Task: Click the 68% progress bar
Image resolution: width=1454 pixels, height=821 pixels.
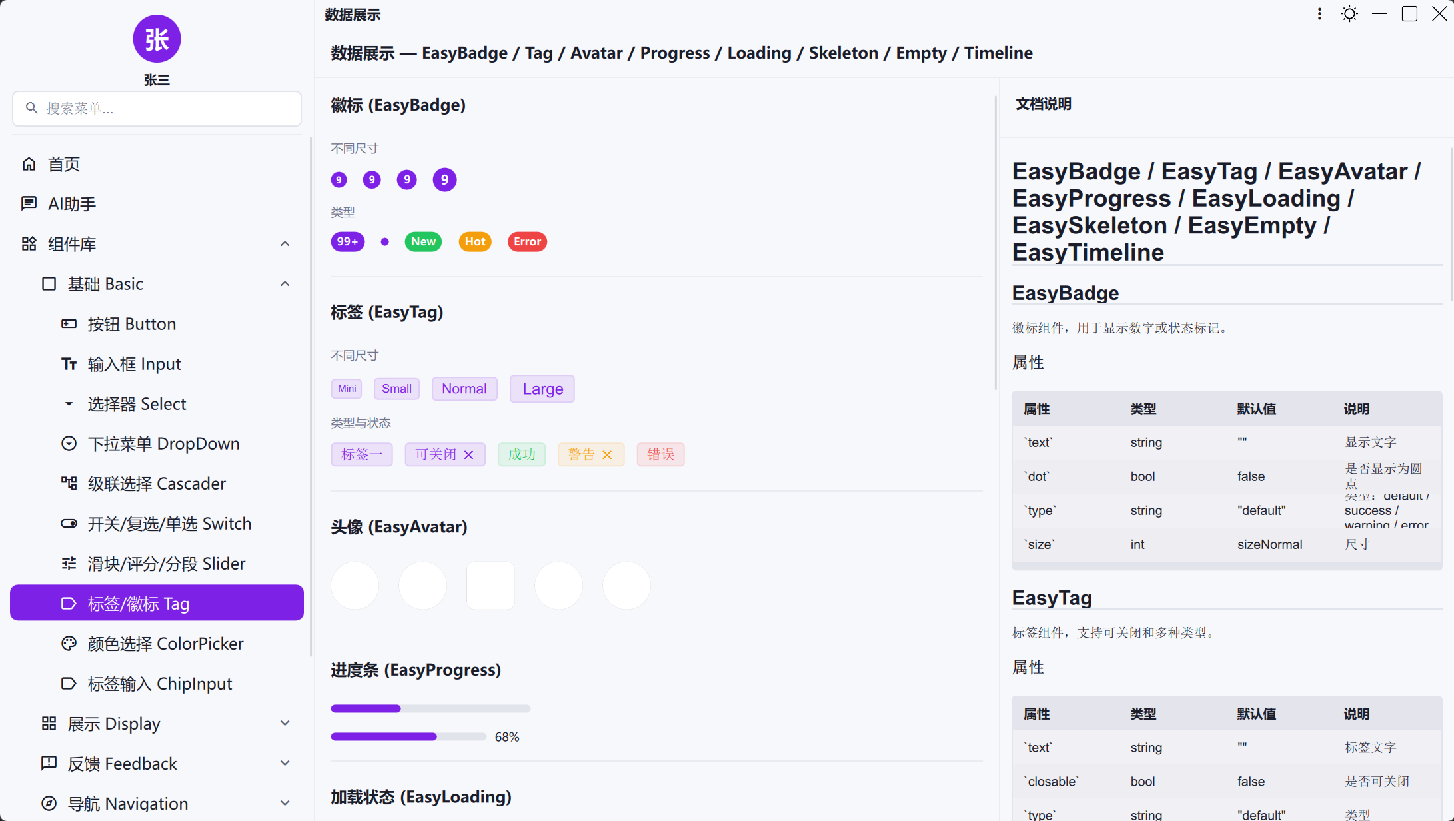Action: point(408,737)
